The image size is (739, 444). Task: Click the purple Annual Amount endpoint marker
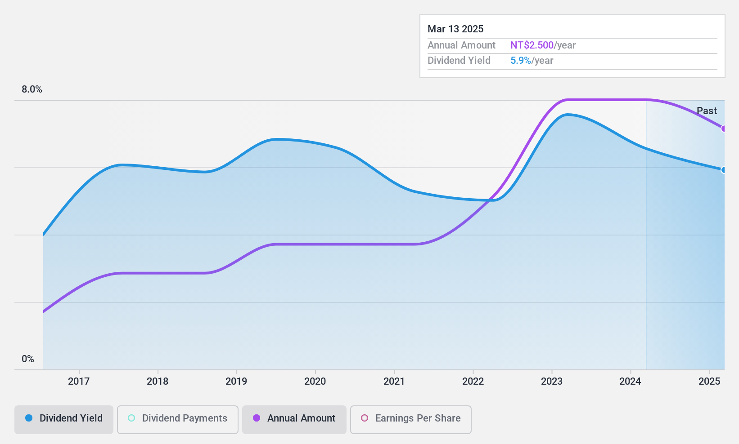(724, 129)
